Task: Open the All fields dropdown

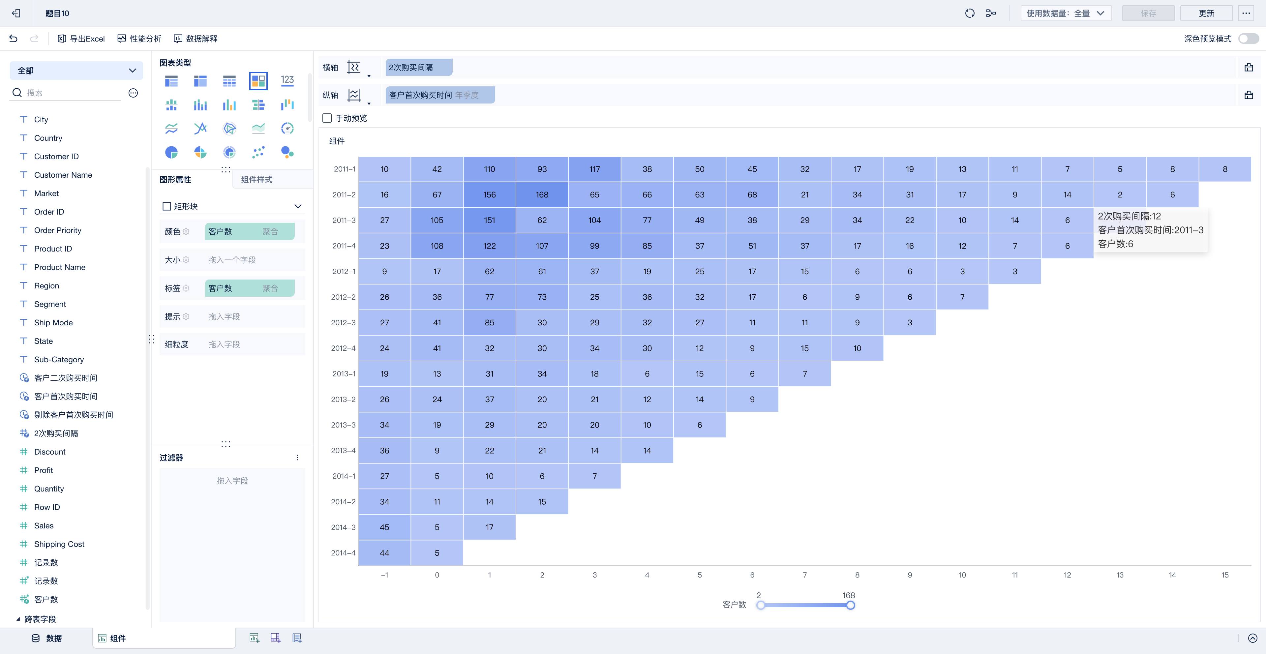Action: pos(76,71)
